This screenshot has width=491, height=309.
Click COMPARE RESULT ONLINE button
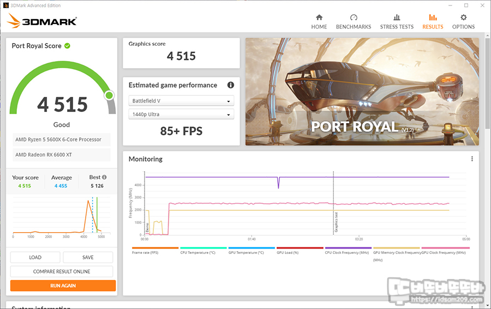coord(62,271)
